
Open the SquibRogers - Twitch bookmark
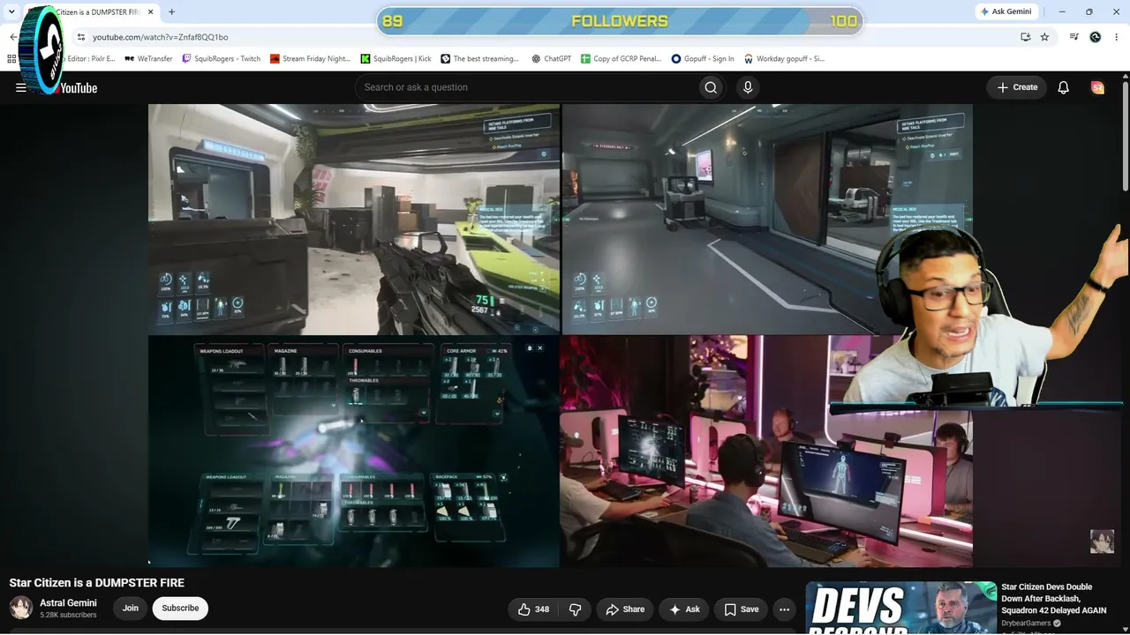(221, 59)
